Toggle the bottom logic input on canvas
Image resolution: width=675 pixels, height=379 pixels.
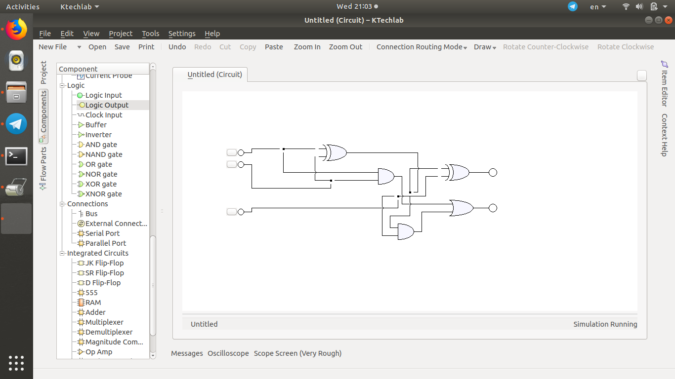(x=231, y=212)
